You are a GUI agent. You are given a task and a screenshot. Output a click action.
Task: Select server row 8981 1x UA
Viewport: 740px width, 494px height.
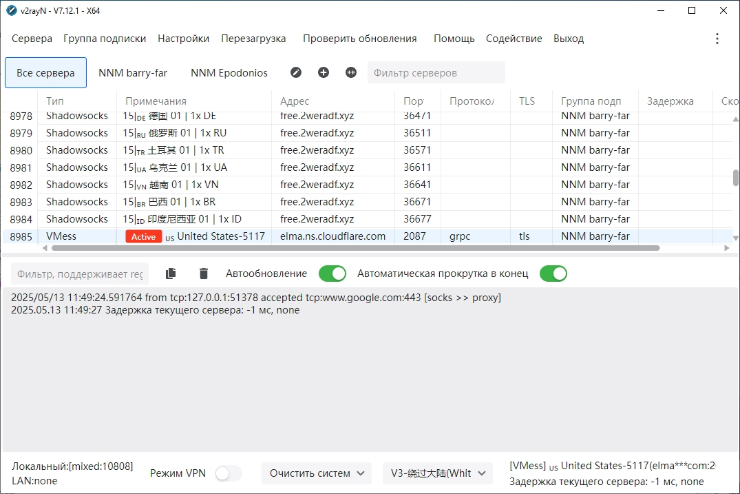368,167
